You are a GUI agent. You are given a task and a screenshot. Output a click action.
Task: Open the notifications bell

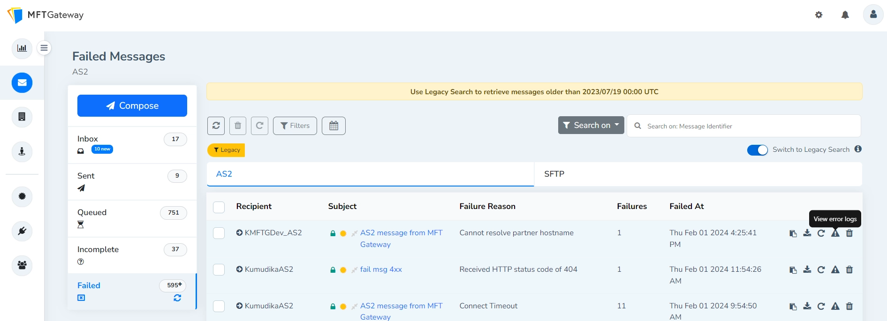pyautogui.click(x=845, y=15)
